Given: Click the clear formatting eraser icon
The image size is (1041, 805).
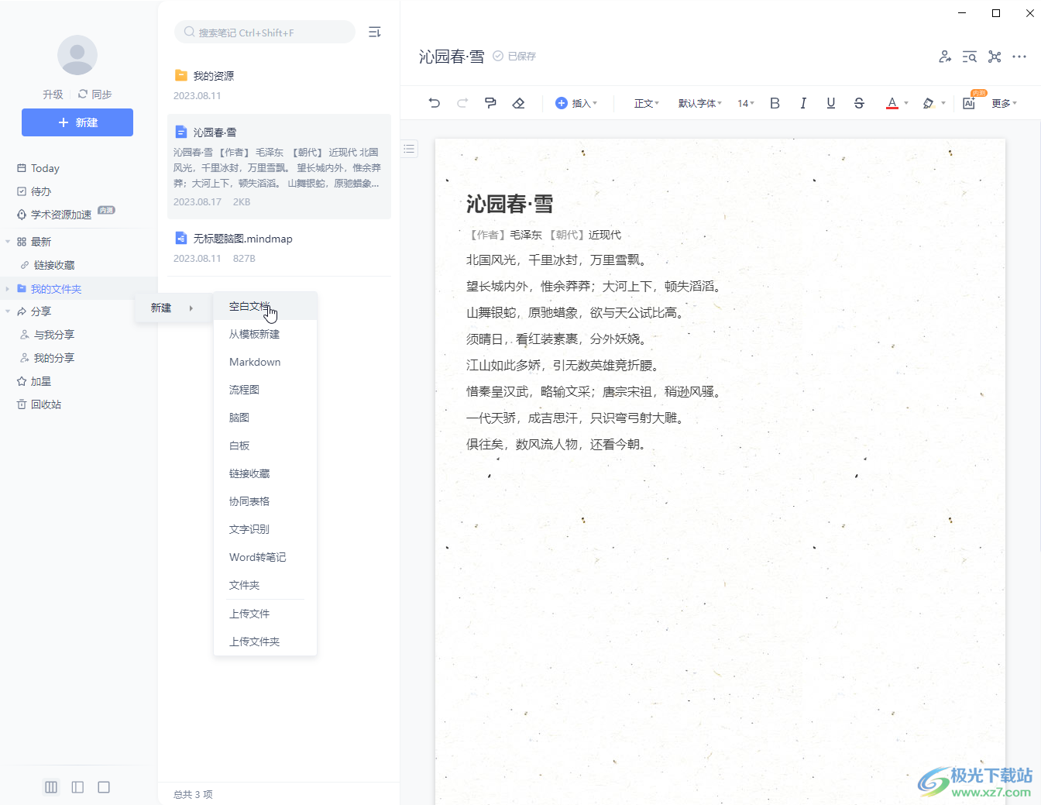Looking at the screenshot, I should pos(519,103).
